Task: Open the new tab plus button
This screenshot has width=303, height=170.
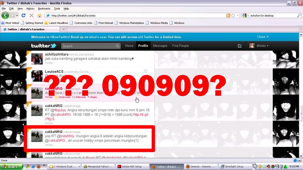Action: pos(63,29)
